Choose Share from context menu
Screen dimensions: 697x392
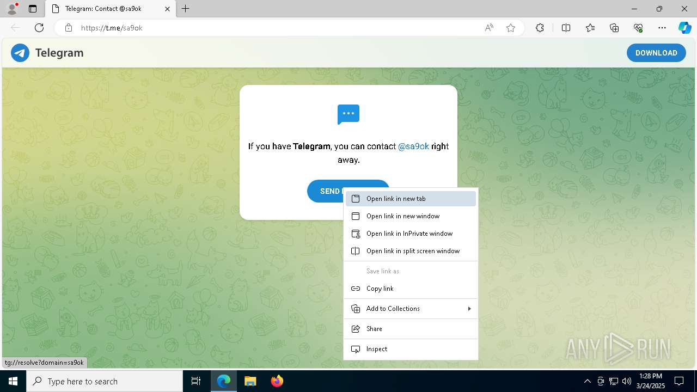(411, 329)
